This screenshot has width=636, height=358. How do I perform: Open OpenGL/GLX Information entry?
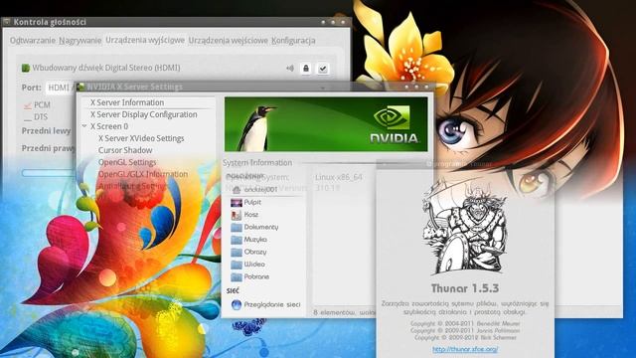tap(143, 174)
